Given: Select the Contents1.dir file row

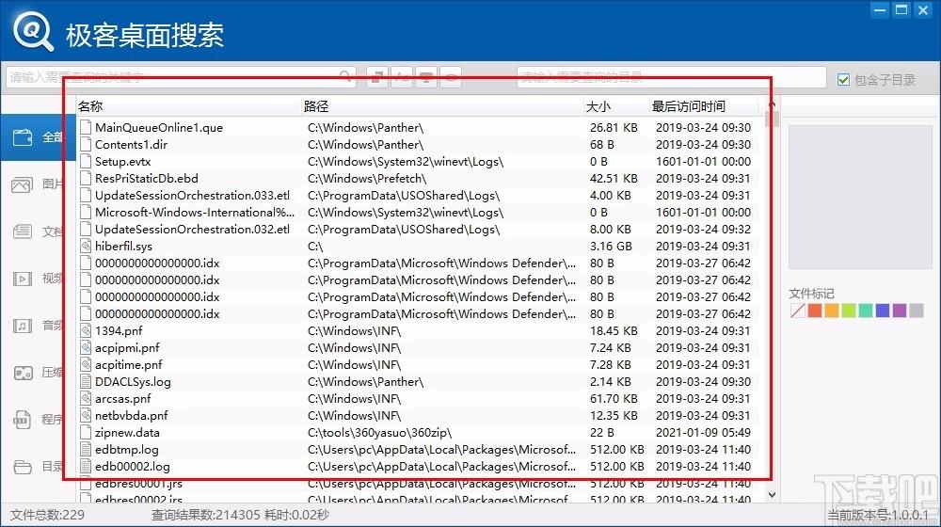Looking at the screenshot, I should pos(417,145).
